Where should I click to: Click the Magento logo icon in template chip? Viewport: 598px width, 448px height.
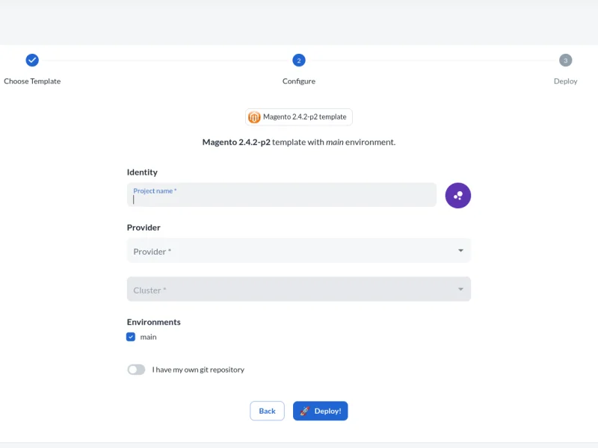(x=254, y=117)
